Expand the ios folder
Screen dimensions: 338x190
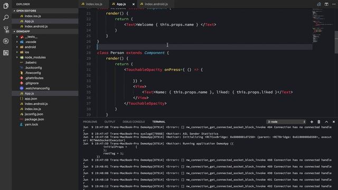coord(45,52)
